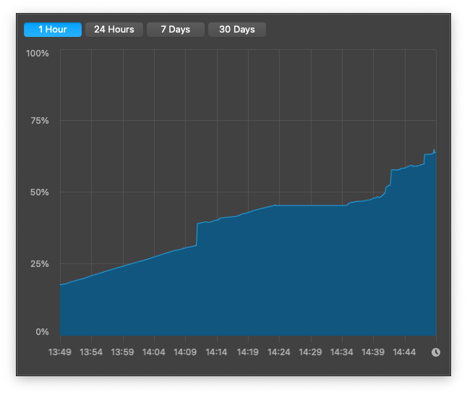Click the 14:04 time label
This screenshot has width=467, height=395.
pos(154,352)
